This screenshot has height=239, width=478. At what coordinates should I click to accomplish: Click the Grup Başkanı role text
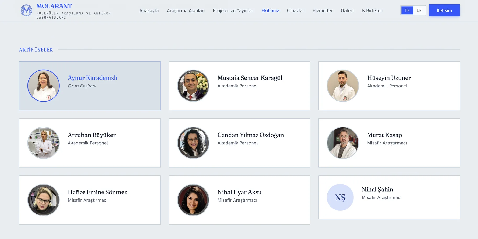tap(82, 86)
